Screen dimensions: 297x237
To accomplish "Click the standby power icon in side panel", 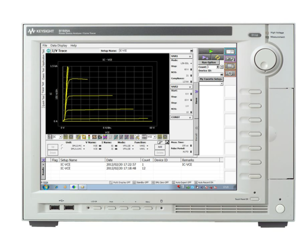I will click(x=230, y=73).
